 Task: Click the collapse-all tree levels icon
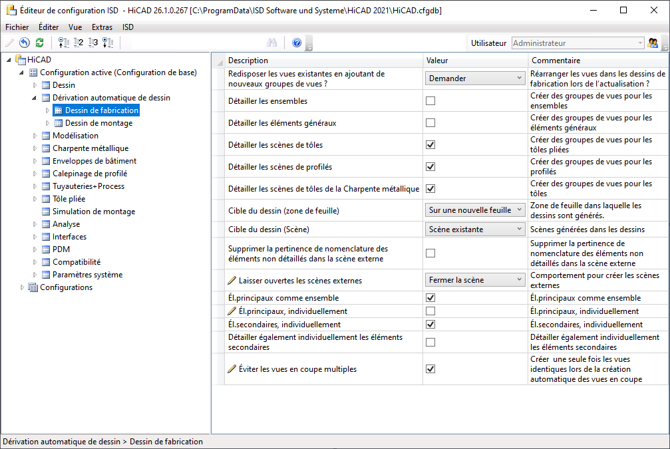pos(64,43)
